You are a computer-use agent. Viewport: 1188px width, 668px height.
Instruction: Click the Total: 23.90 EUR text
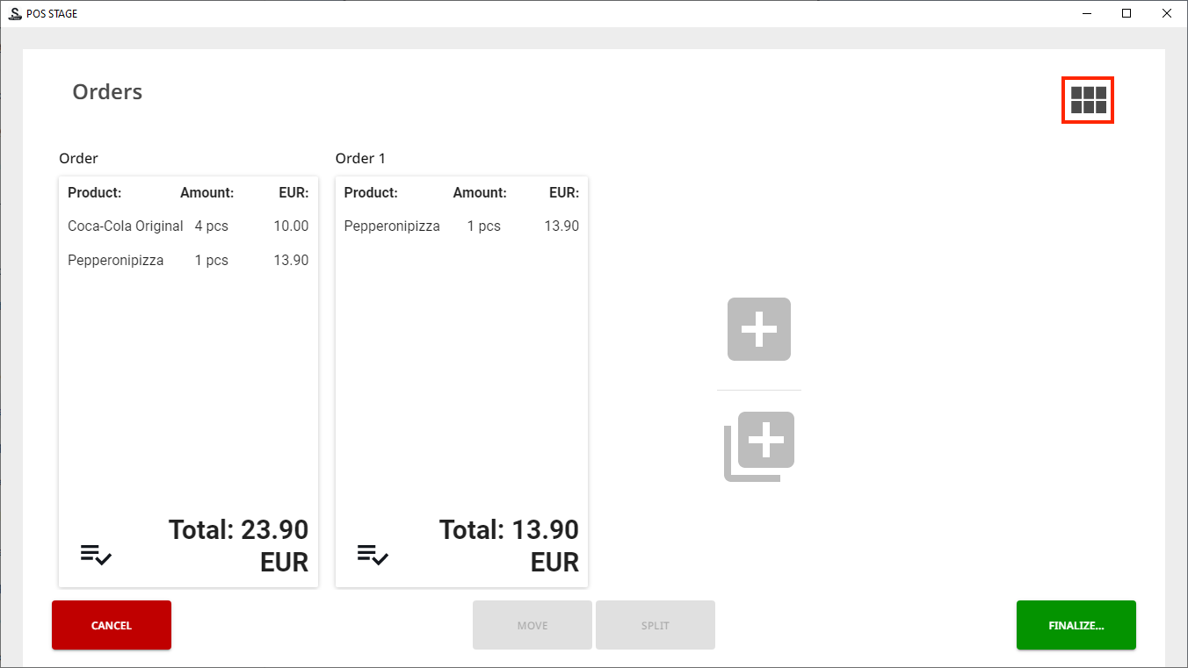pos(238,544)
